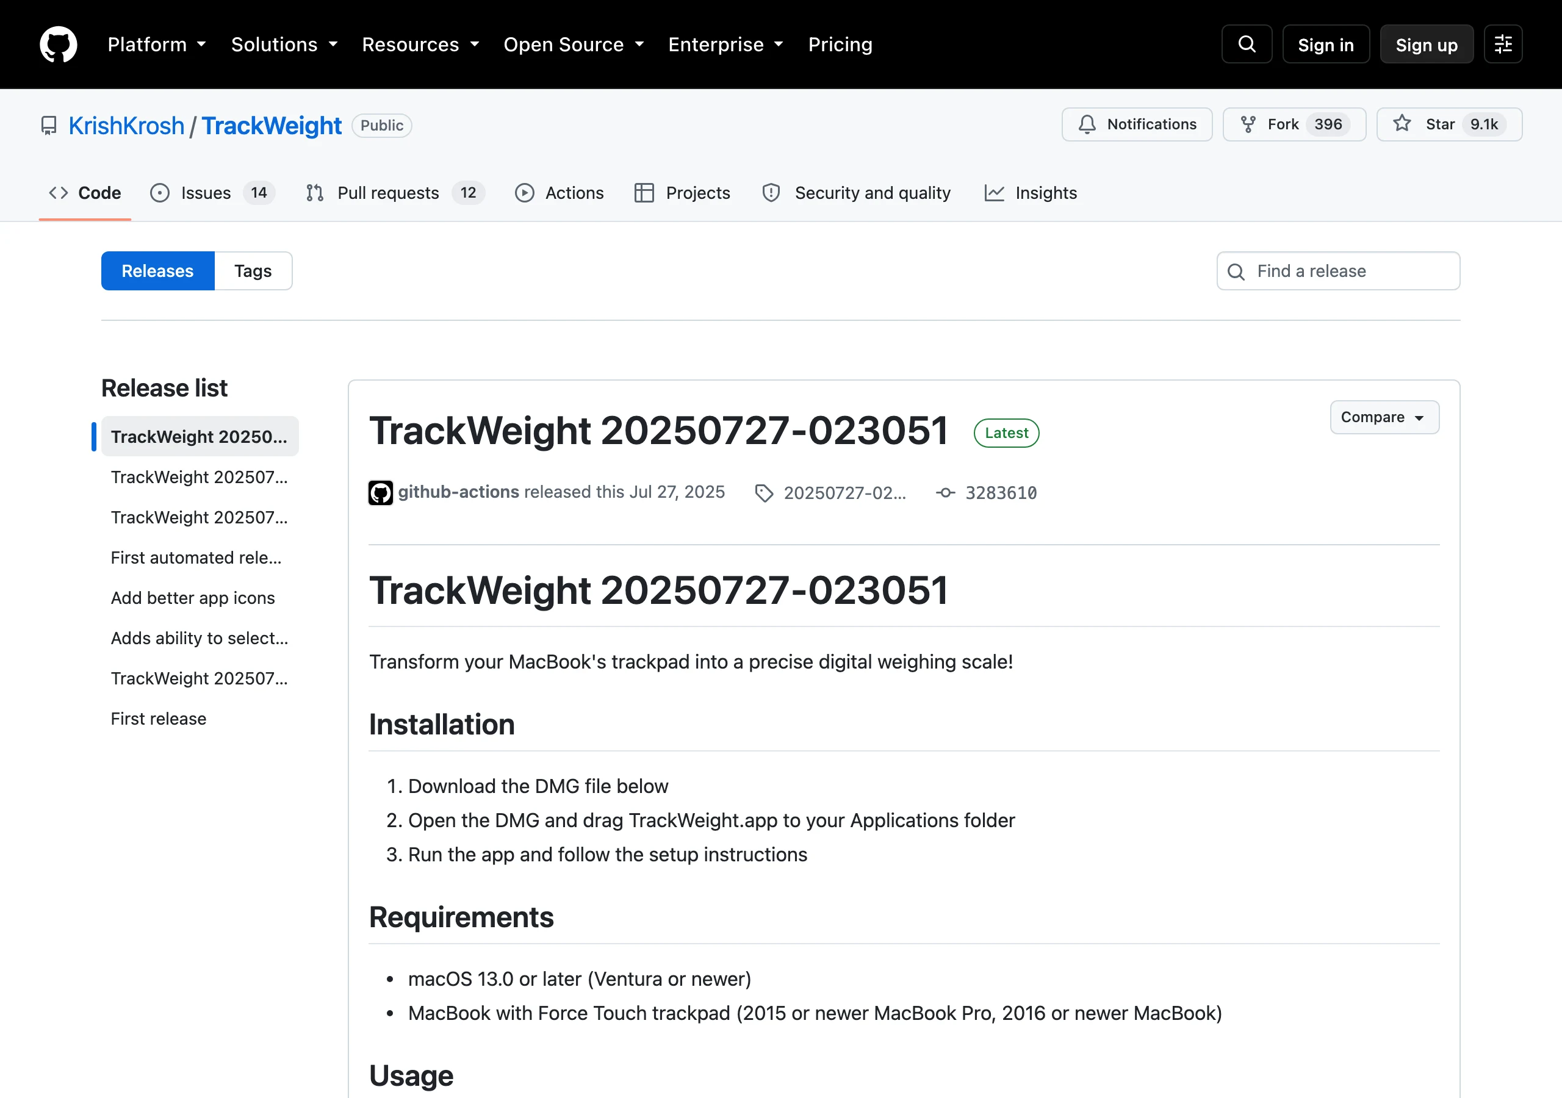
Task: Open the Security and quality tab
Action: click(857, 193)
